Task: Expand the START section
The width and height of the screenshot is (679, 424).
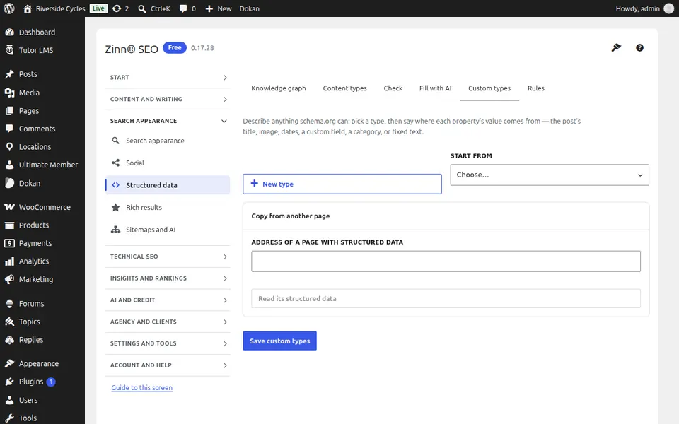Action: tap(168, 78)
